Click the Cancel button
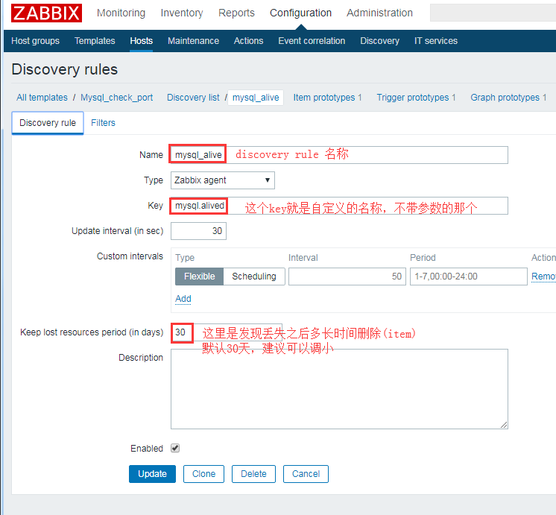556x515 pixels. (x=306, y=474)
